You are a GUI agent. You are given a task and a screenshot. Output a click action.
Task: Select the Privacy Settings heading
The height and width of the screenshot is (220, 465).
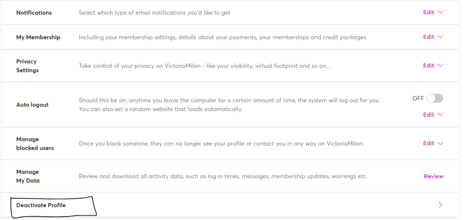pyautogui.click(x=28, y=66)
